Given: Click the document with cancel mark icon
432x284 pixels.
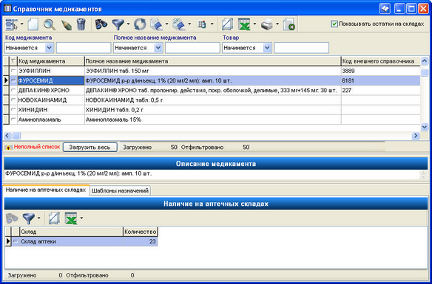Looking at the screenshot, I should (289, 24).
